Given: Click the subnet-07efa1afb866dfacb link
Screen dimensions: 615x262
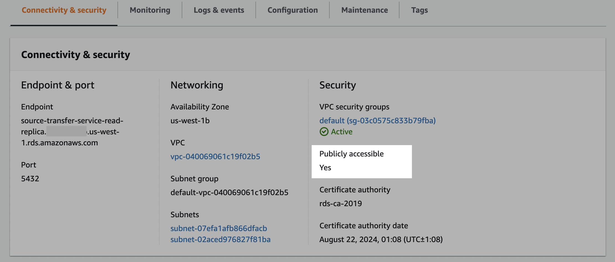Looking at the screenshot, I should 219,228.
